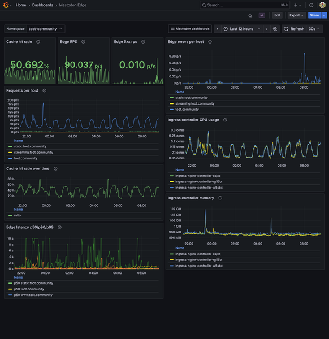Screen dimensions: 329x339
Task: Open the Share options arrow
Action: (x=324, y=15)
